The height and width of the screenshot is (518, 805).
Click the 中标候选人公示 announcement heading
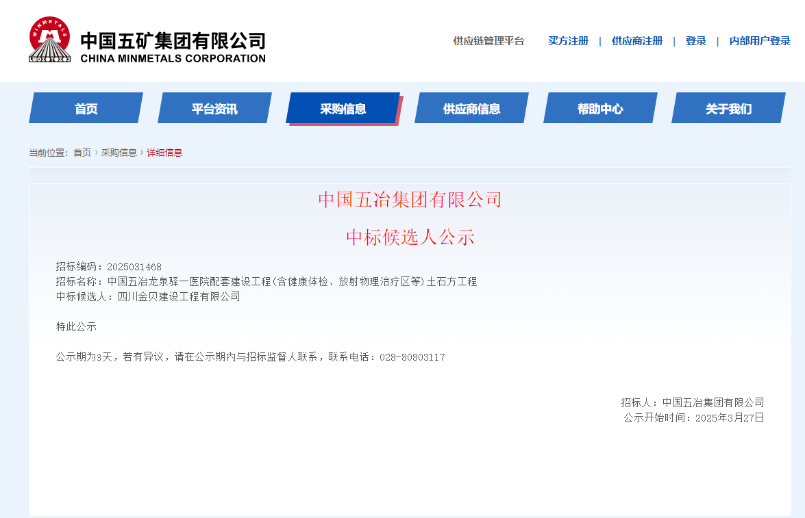coord(410,237)
